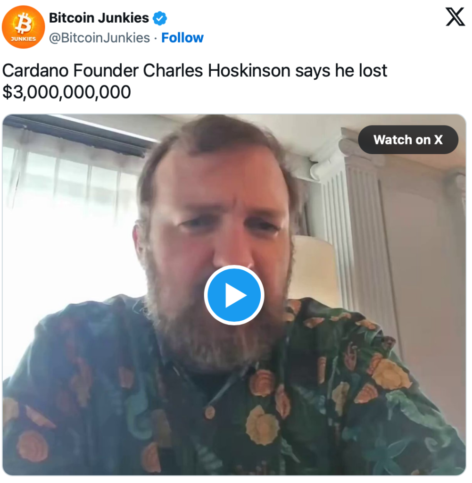472x483 pixels.
Task: Open the @BitcoinJunkies handle link
Action: [x=99, y=38]
